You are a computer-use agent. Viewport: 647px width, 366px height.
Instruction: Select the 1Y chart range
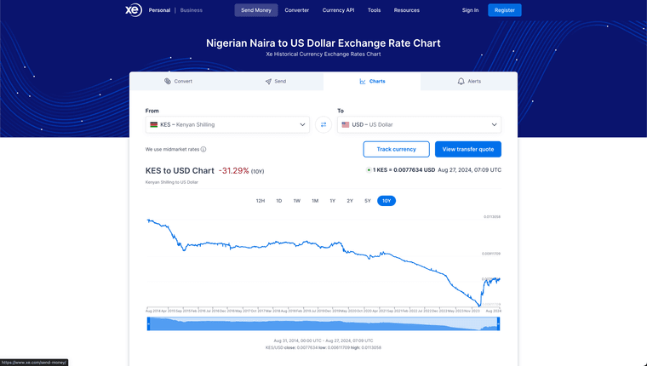332,201
